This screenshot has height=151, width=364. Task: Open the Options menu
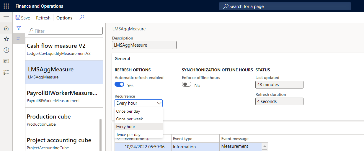click(x=64, y=18)
